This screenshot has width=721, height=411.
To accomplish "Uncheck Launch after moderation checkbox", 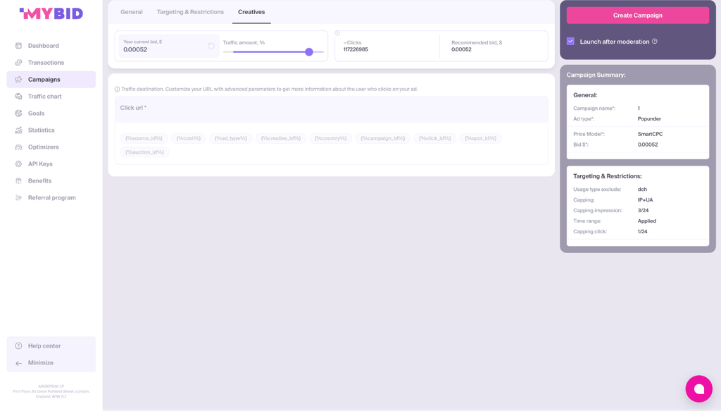I will tap(570, 41).
